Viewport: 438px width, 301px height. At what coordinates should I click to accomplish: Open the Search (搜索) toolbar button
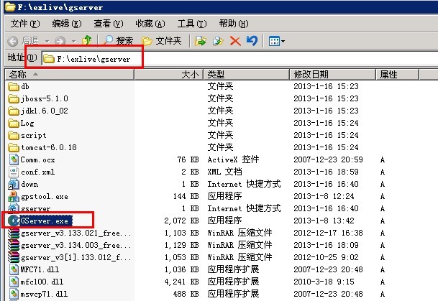[x=118, y=41]
